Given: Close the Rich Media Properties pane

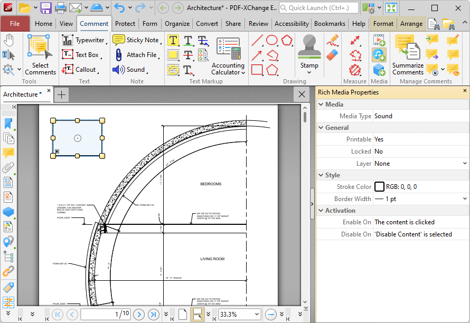Looking at the screenshot, I should click(465, 90).
